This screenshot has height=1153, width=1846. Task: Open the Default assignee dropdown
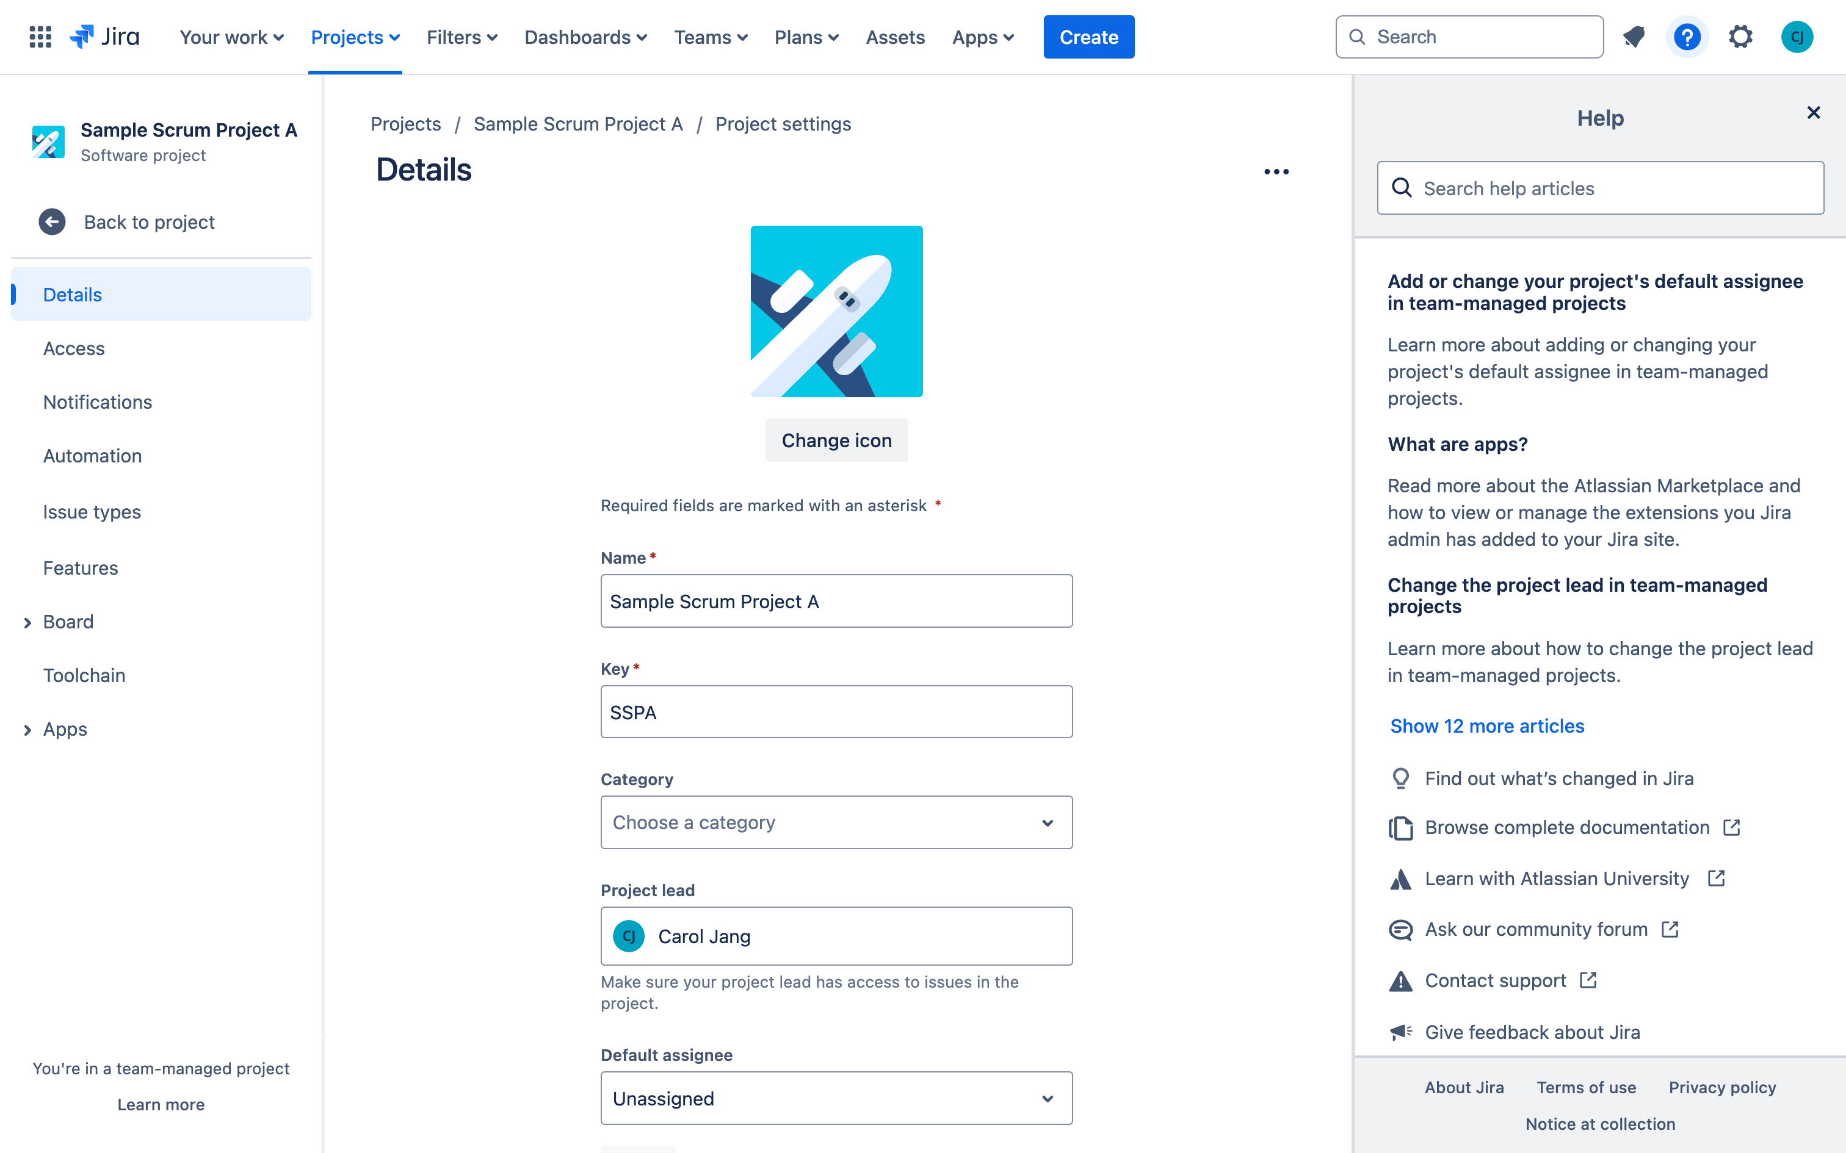[836, 1099]
